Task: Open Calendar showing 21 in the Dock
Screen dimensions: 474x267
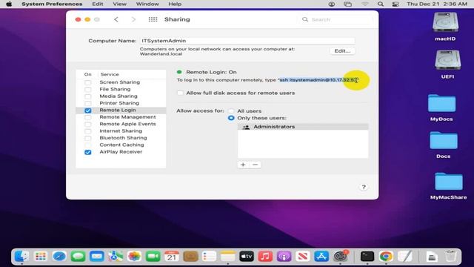Action: click(x=172, y=257)
